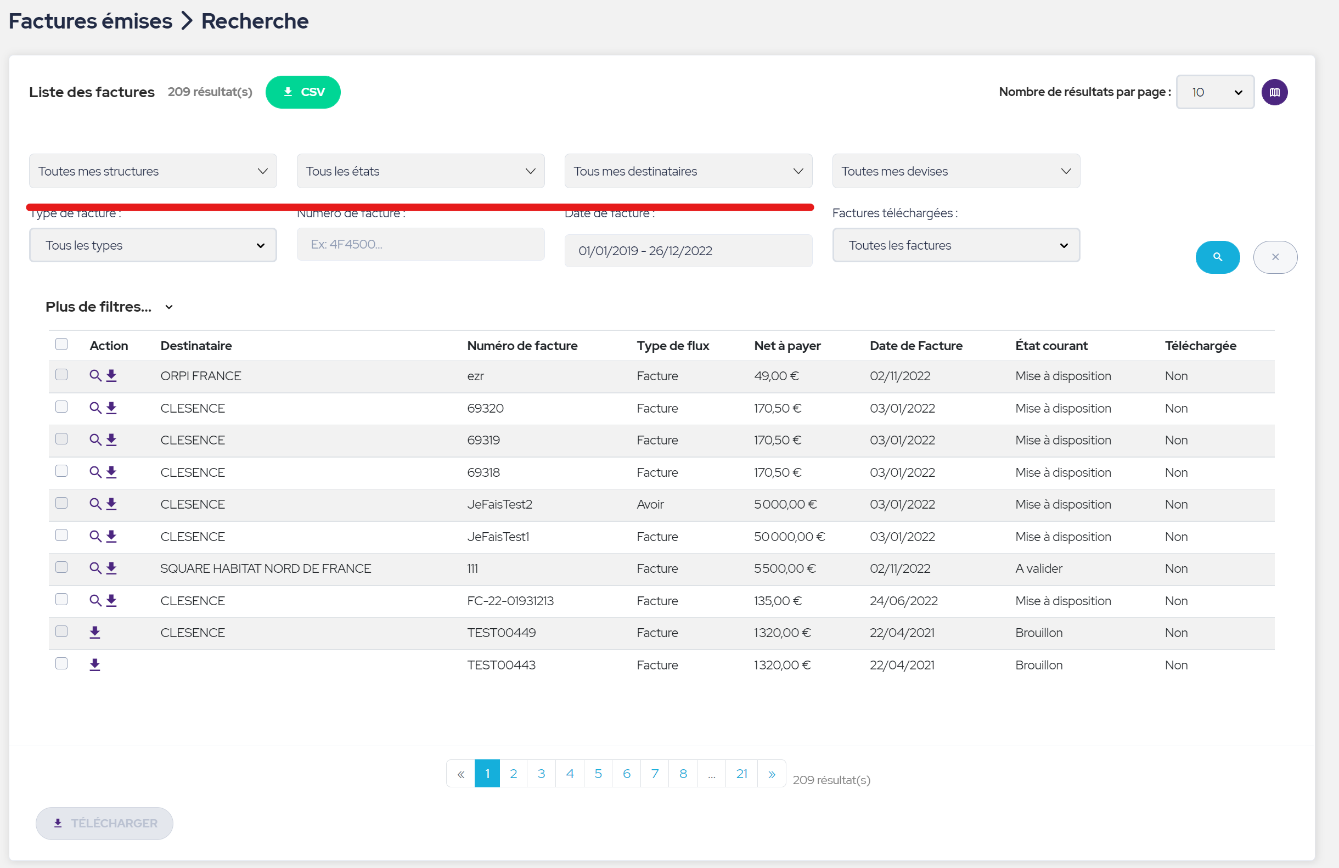View ORPI FRANCE invoice details magnifier
Image resolution: width=1339 pixels, height=868 pixels.
click(x=95, y=376)
